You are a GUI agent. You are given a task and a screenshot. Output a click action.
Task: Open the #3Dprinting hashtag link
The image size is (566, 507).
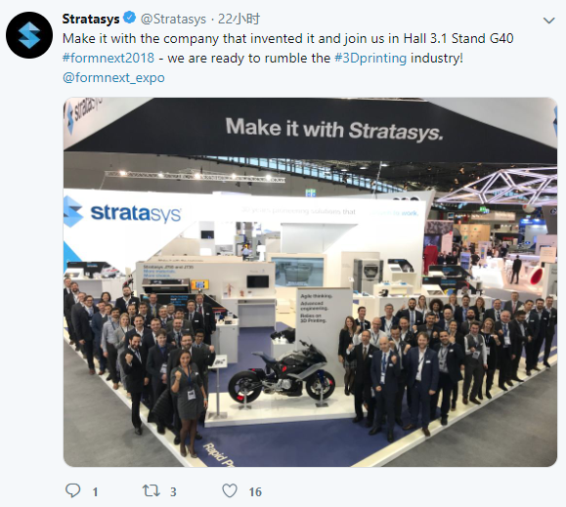coord(370,58)
